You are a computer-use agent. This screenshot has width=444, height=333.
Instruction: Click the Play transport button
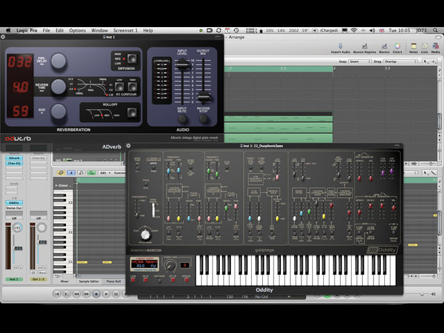pos(106,294)
